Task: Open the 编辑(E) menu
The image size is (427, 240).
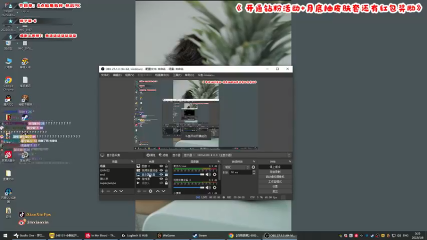Action: click(x=117, y=75)
